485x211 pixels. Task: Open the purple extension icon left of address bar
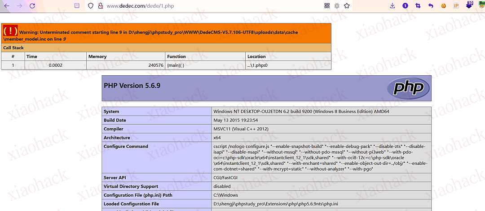click(77, 5)
